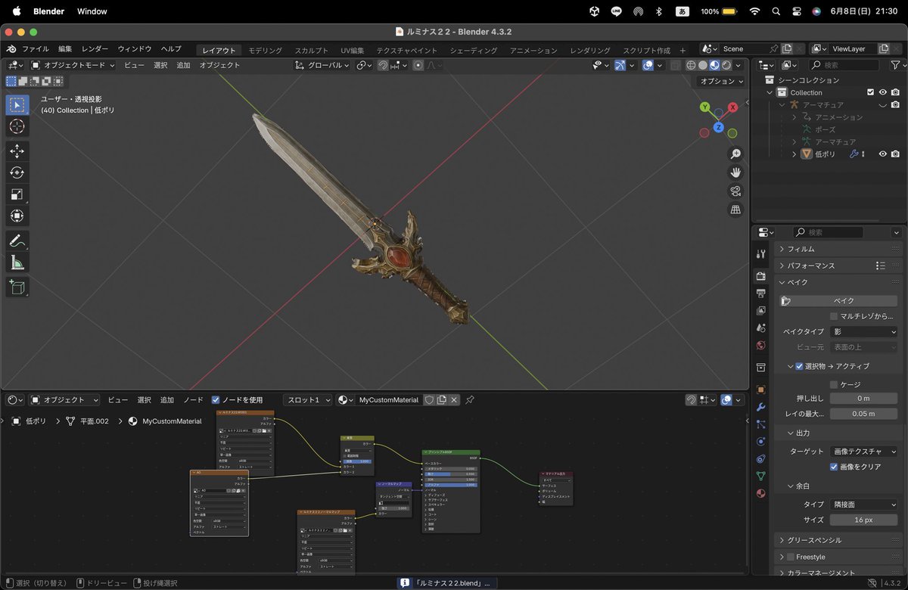Open the ファイル menu
The height and width of the screenshot is (590, 908).
pyautogui.click(x=35, y=49)
